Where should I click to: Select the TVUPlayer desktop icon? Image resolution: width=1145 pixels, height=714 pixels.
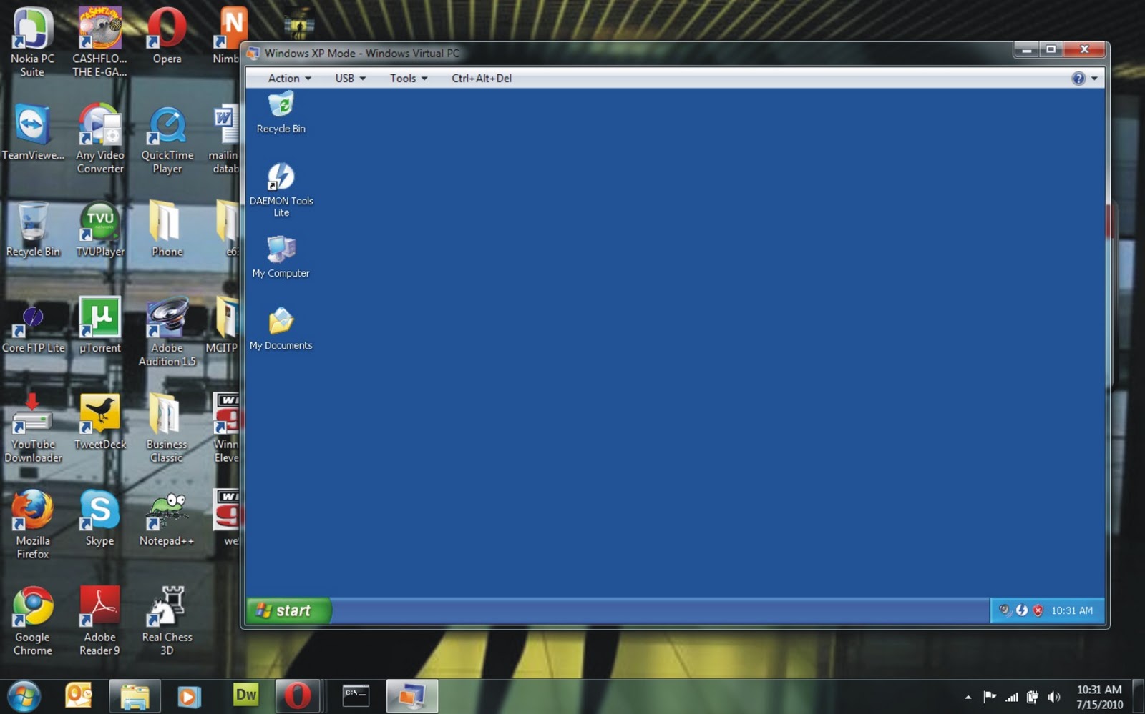tap(100, 229)
